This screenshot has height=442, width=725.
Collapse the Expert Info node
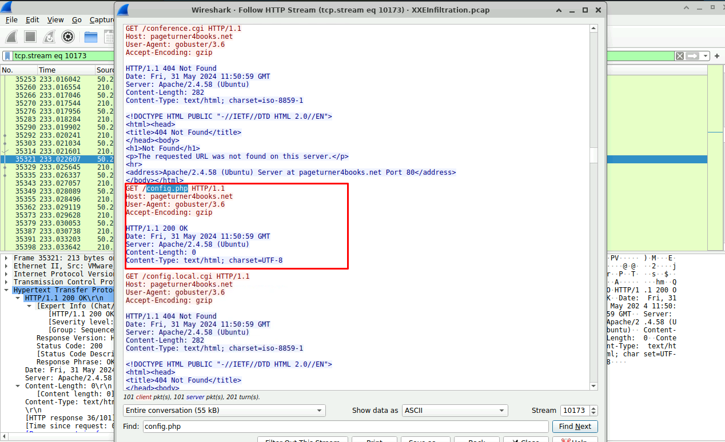point(29,306)
